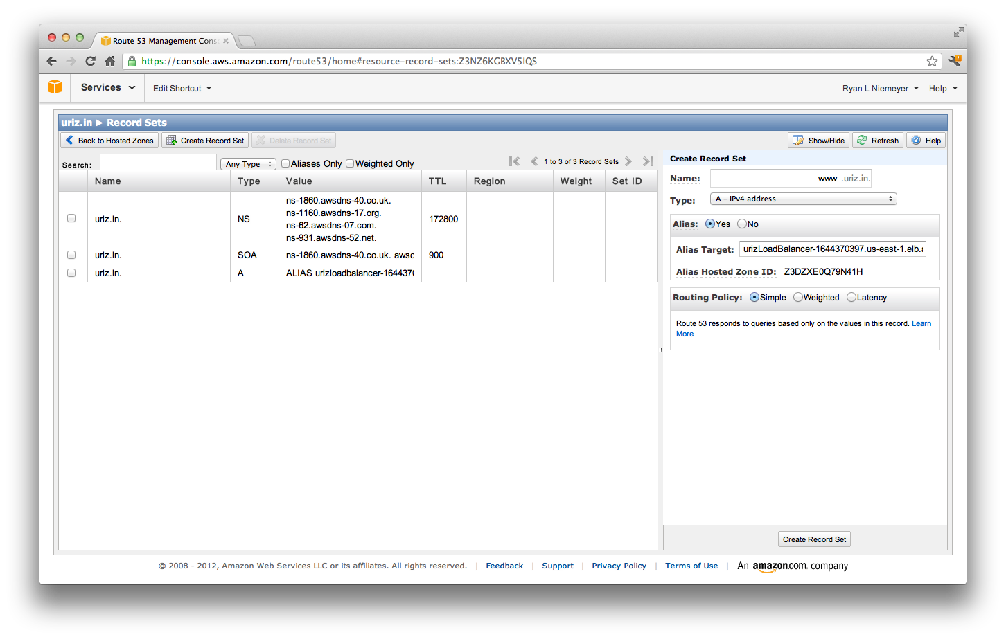The width and height of the screenshot is (1006, 639).
Task: Jump to last page of record sets
Action: click(648, 161)
